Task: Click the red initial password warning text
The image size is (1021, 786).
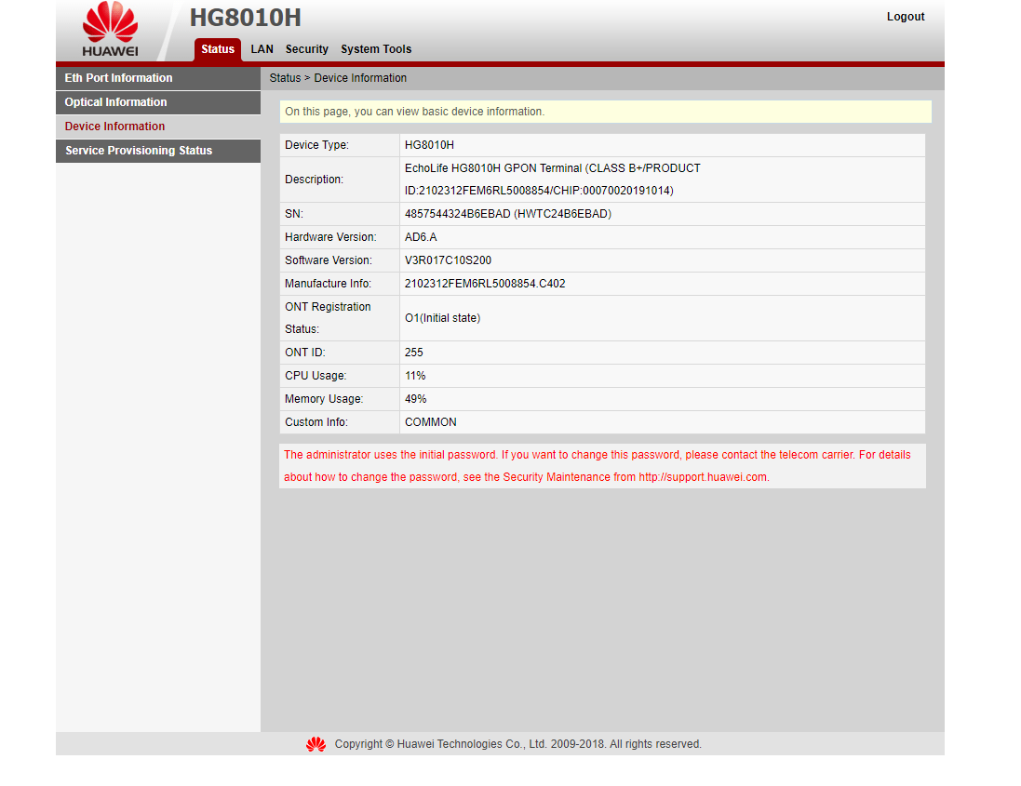Action: click(x=598, y=466)
